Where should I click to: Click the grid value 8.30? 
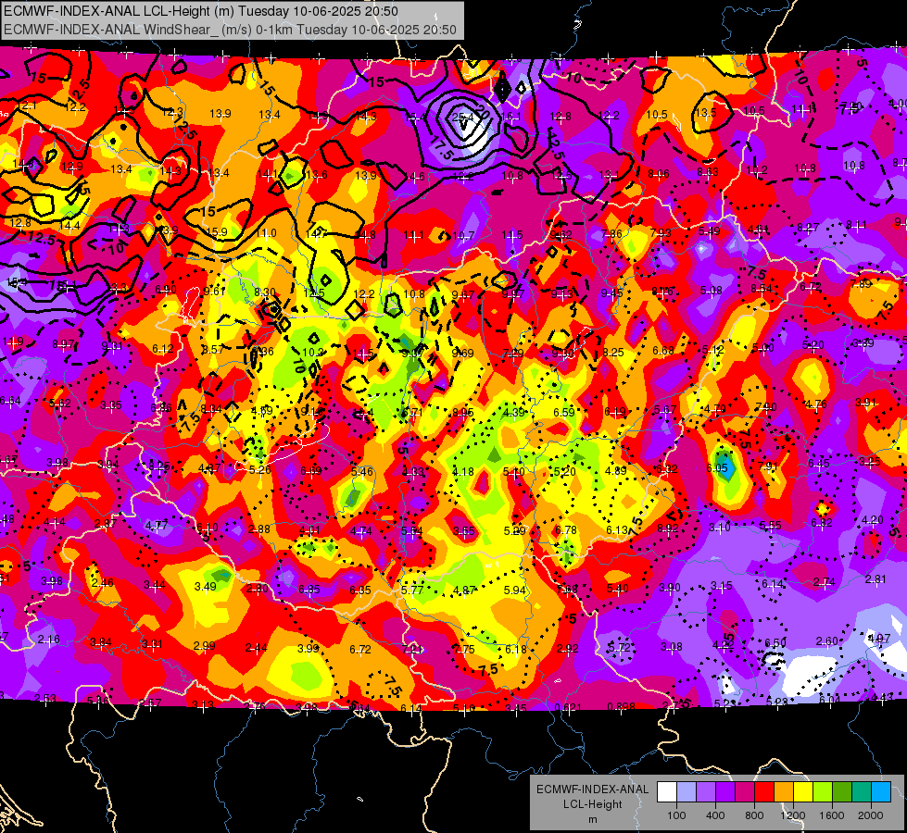tap(264, 292)
